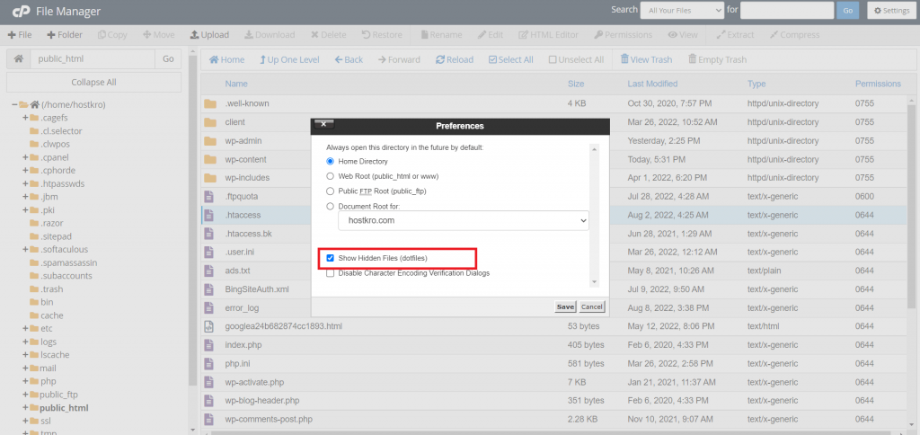Close the Preferences dialog with X

pos(323,124)
